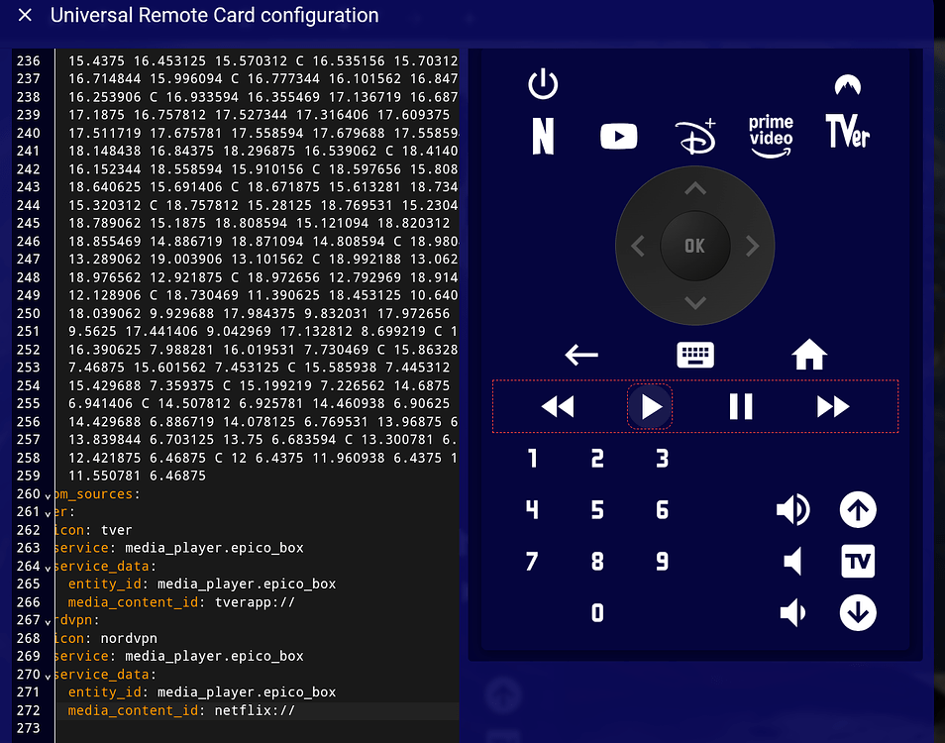945x743 pixels.
Task: Click the entity_id text on line 271
Action: [x=202, y=692]
